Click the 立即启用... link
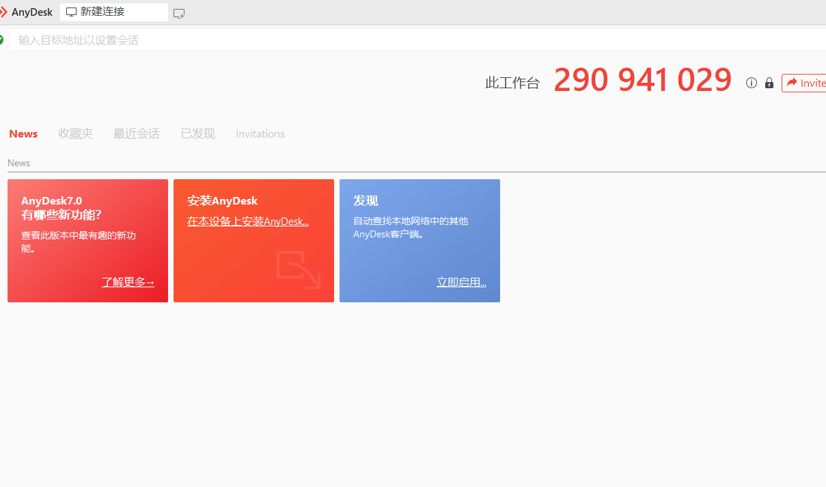Viewport: 826px width, 487px height. click(462, 282)
